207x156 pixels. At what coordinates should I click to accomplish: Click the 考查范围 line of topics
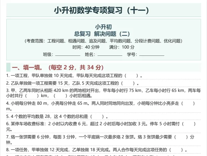[104, 41]
